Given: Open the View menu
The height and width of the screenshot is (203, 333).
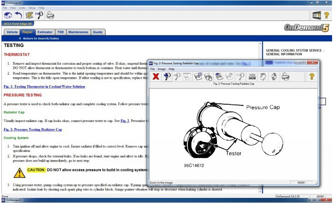Looking at the screenshot, I should click(13, 7).
